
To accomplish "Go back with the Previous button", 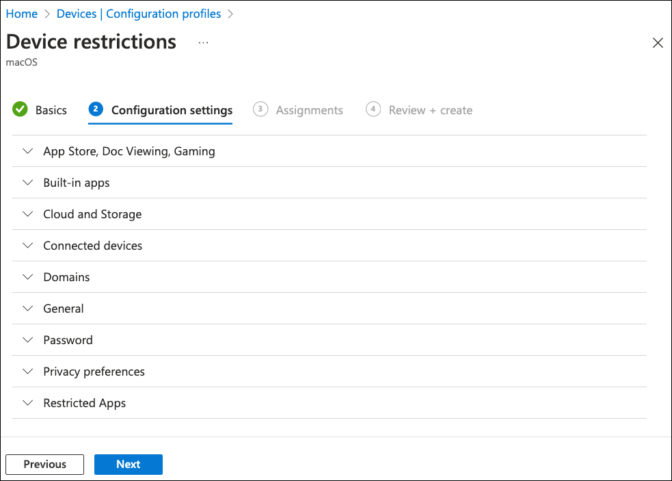I will tap(44, 464).
